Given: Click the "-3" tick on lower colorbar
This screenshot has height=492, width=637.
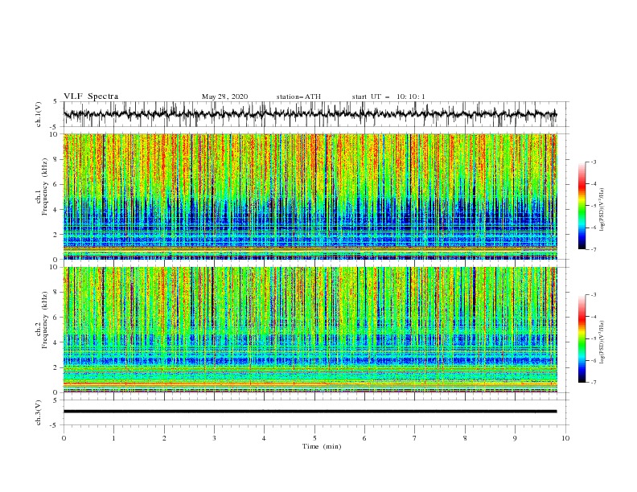Looking at the screenshot, I should (x=594, y=295).
